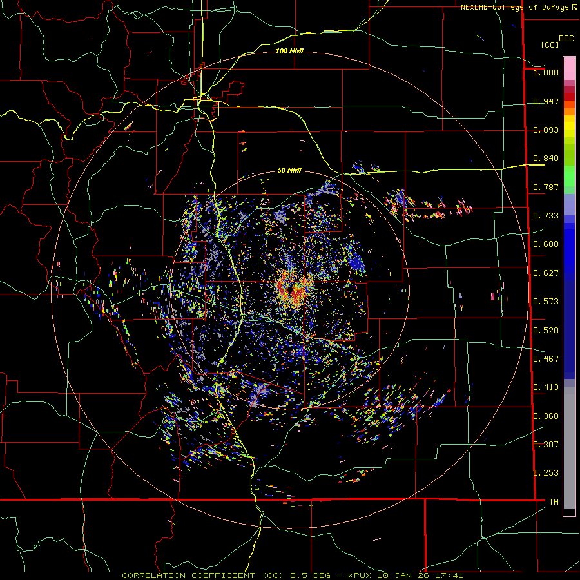Click the DCC product label

pos(566,39)
